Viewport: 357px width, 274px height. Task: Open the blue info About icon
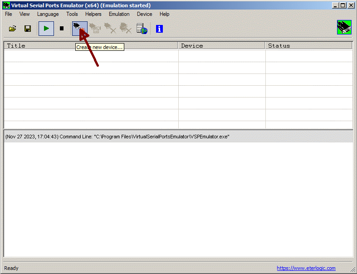(x=159, y=29)
